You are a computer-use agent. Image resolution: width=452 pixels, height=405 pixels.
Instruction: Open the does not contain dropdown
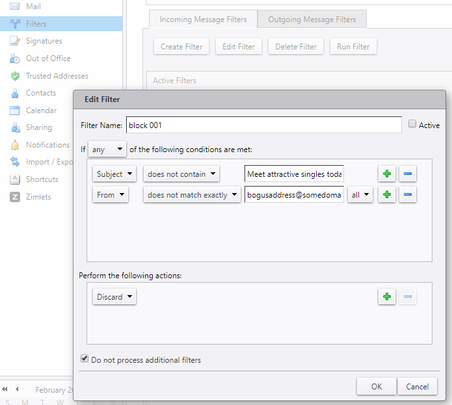pyautogui.click(x=181, y=174)
